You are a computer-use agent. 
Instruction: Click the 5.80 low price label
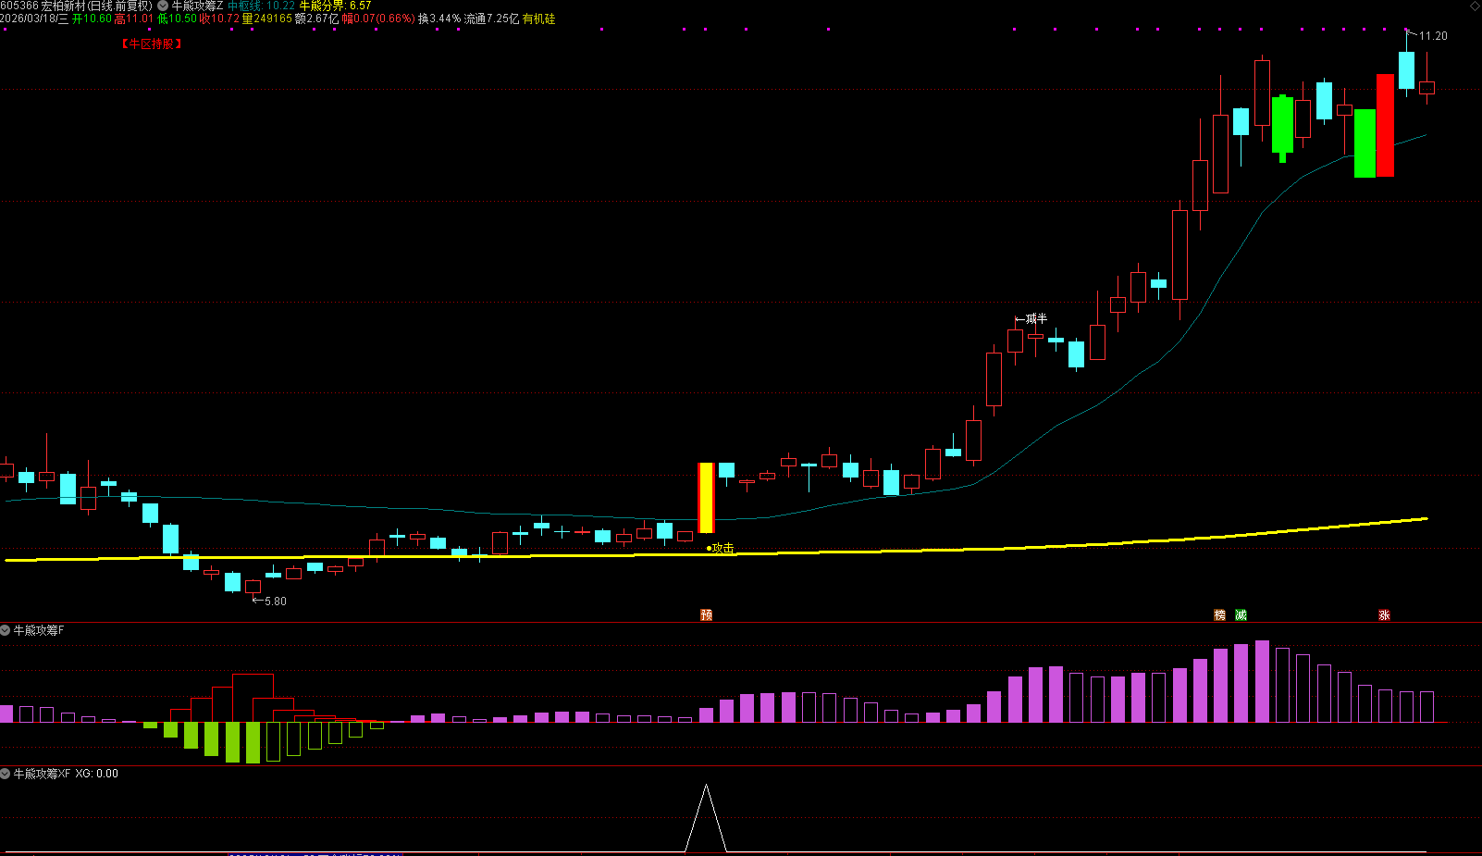pos(276,602)
